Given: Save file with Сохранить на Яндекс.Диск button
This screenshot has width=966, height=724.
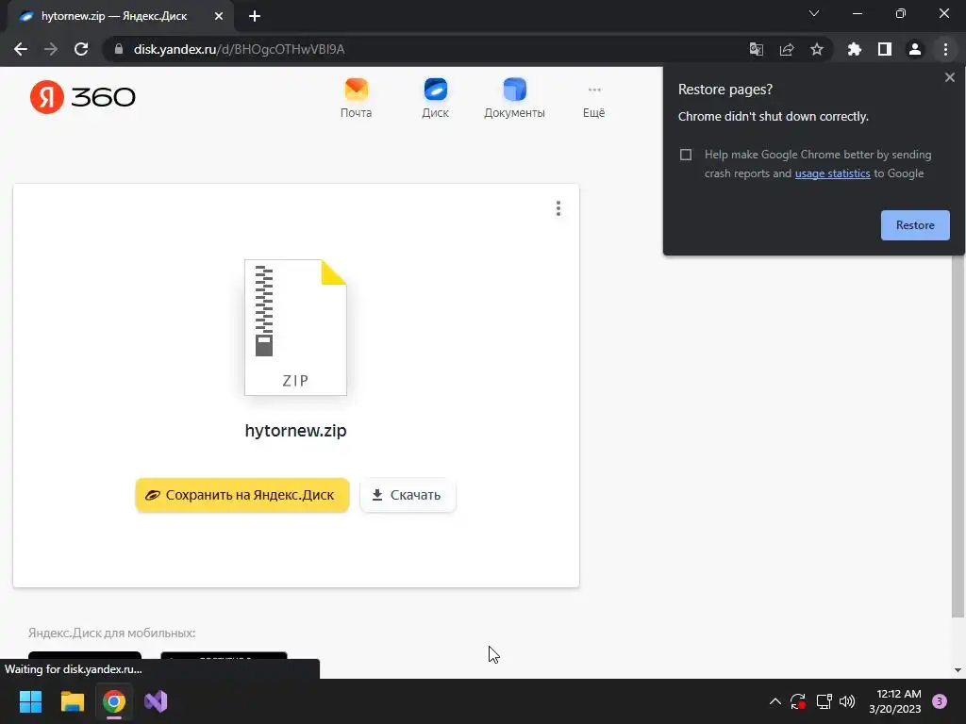Looking at the screenshot, I should [x=242, y=495].
